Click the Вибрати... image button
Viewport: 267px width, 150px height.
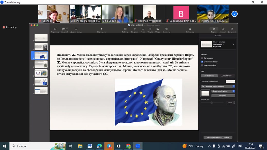(223, 96)
